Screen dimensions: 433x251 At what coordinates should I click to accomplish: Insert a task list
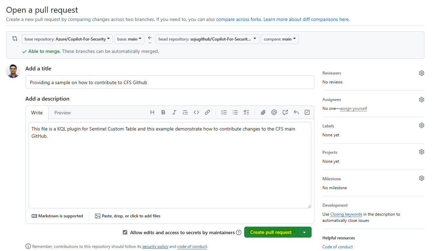[x=246, y=112]
